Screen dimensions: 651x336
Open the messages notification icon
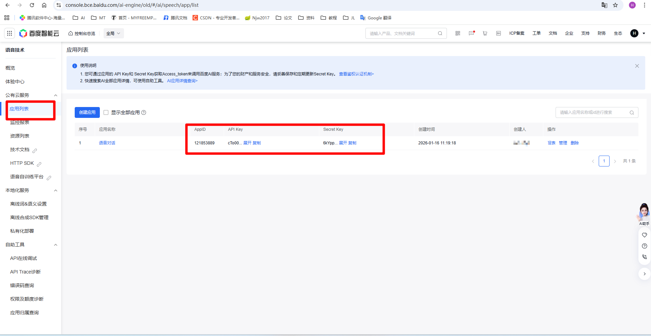[x=471, y=33]
